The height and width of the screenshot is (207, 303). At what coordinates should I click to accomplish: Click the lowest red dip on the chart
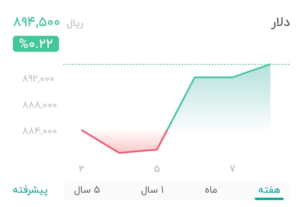(x=119, y=153)
